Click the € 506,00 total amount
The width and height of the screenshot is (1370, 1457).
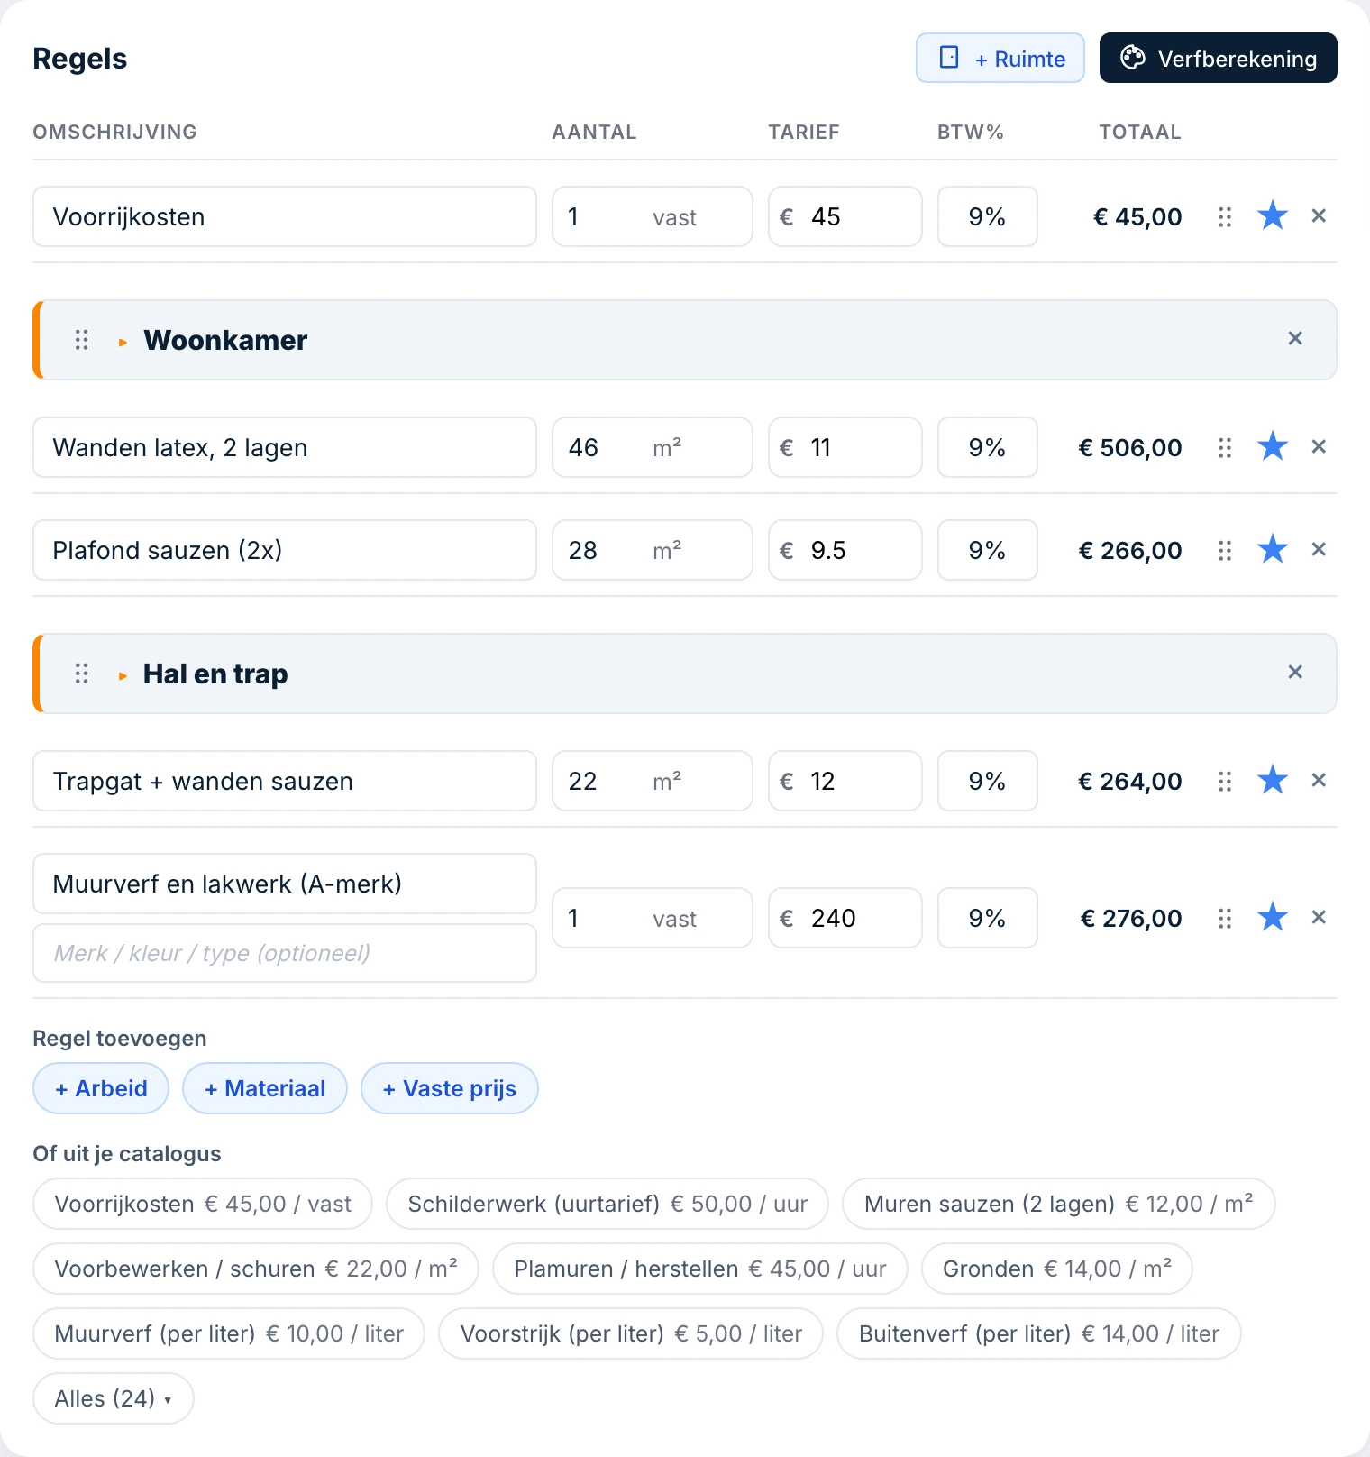1130,447
